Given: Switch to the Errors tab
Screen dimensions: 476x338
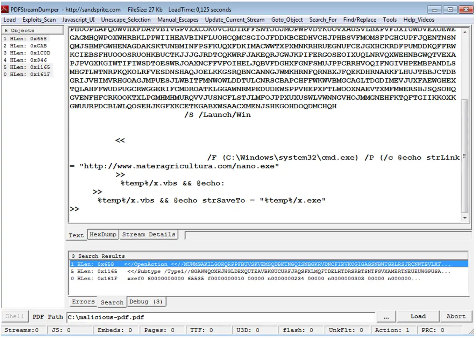Looking at the screenshot, I should [83, 302].
